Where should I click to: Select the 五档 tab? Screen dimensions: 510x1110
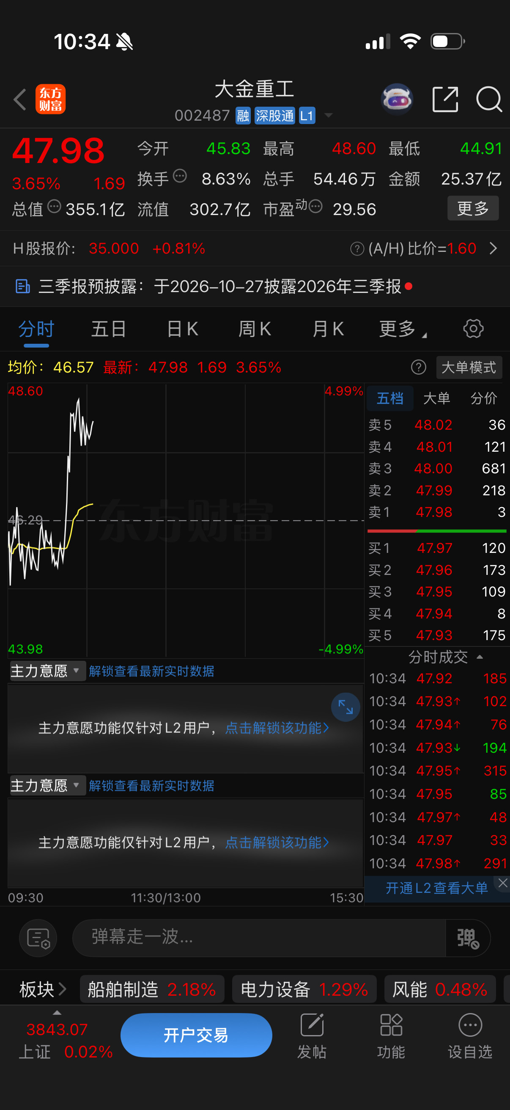point(390,399)
